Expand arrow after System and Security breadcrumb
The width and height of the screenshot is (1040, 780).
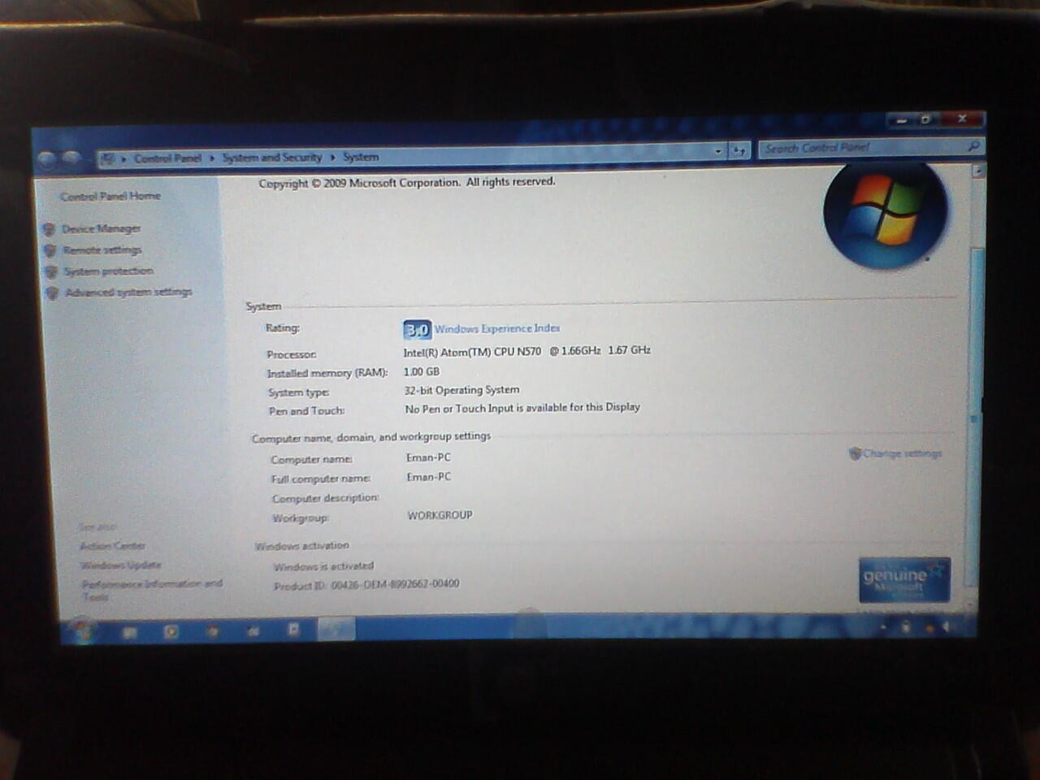pyautogui.click(x=333, y=157)
